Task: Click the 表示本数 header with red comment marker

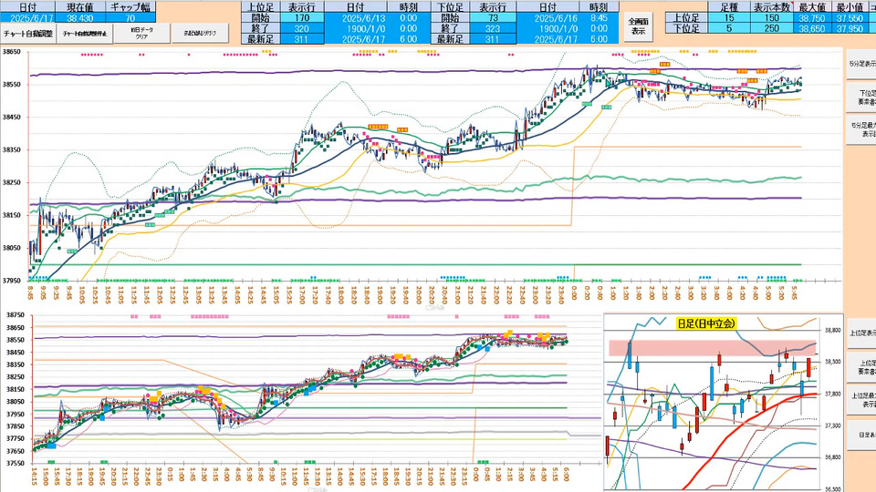Action: pyautogui.click(x=772, y=7)
